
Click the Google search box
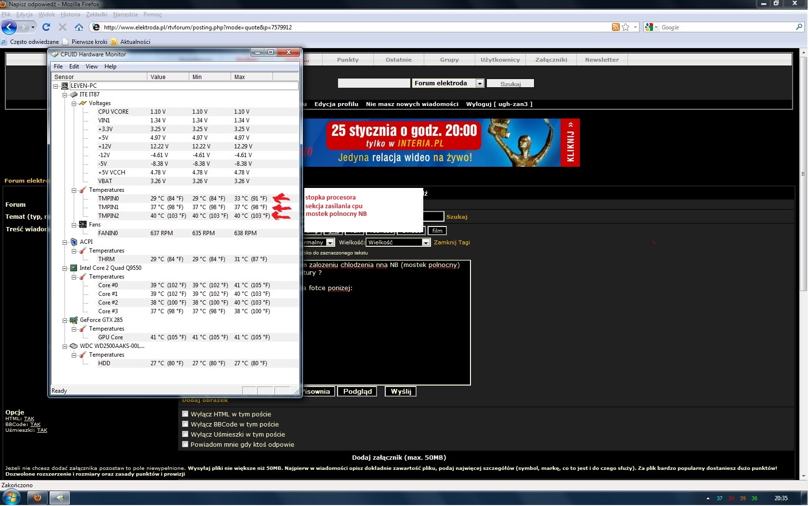(726, 27)
